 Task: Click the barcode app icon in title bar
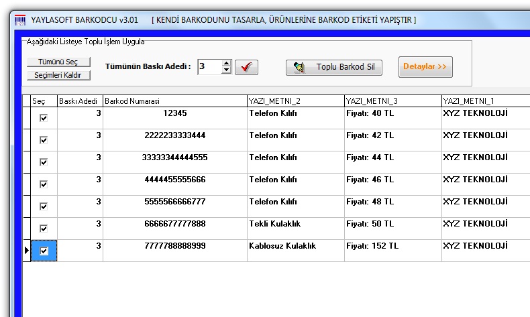[x=20, y=19]
